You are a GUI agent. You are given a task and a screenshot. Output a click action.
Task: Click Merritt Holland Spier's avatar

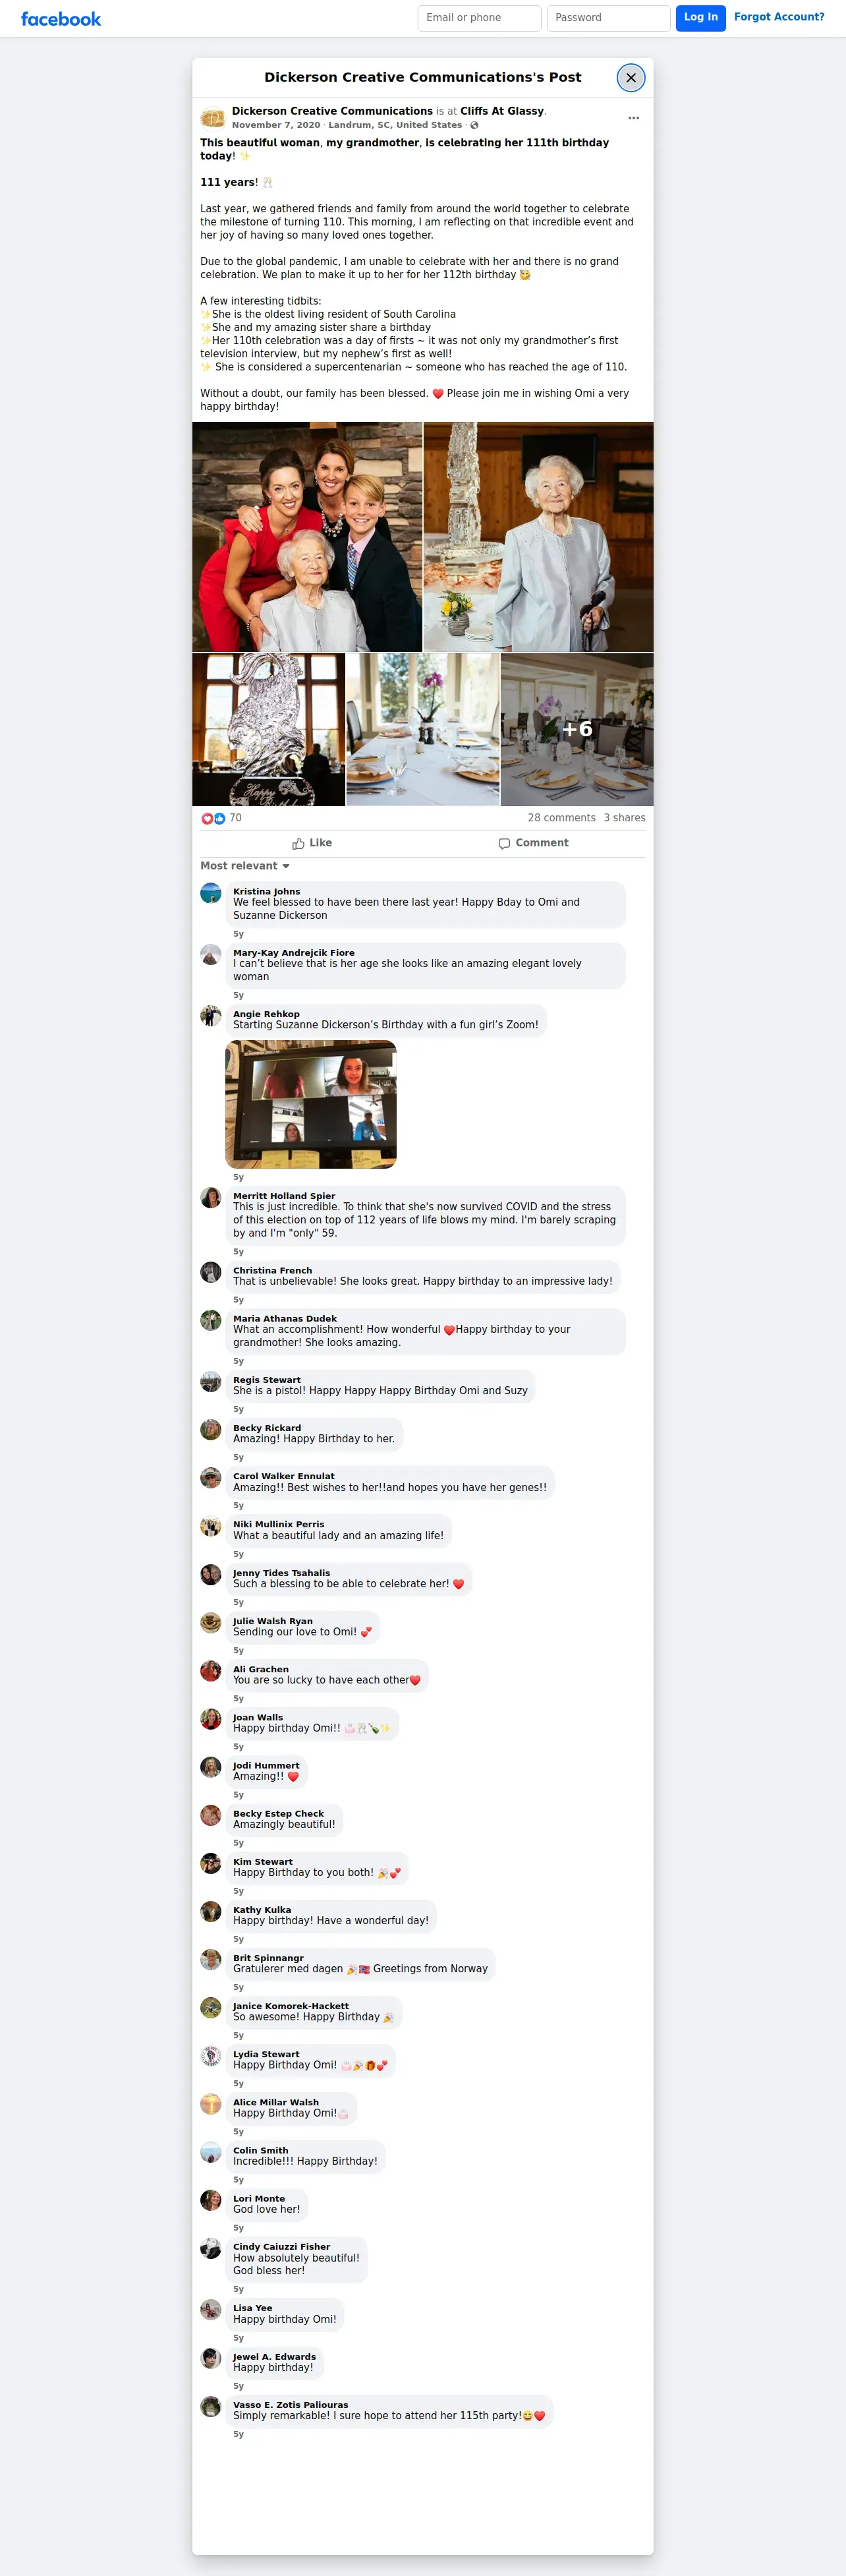pyautogui.click(x=211, y=1197)
